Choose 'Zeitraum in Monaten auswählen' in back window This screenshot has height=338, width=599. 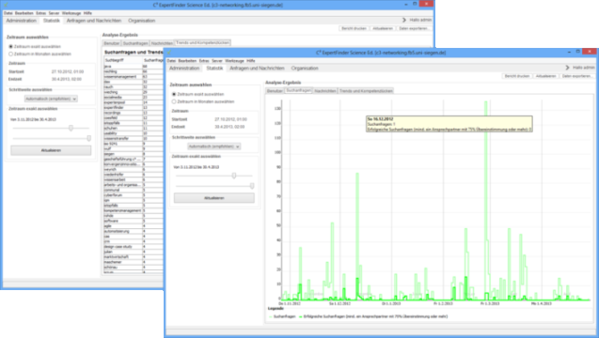point(11,54)
